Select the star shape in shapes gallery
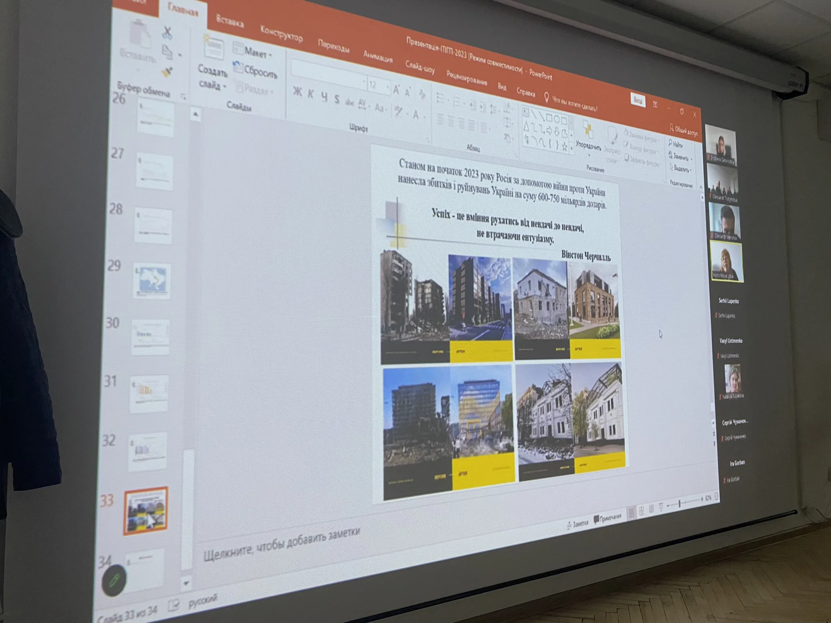The height and width of the screenshot is (623, 831). tap(564, 147)
